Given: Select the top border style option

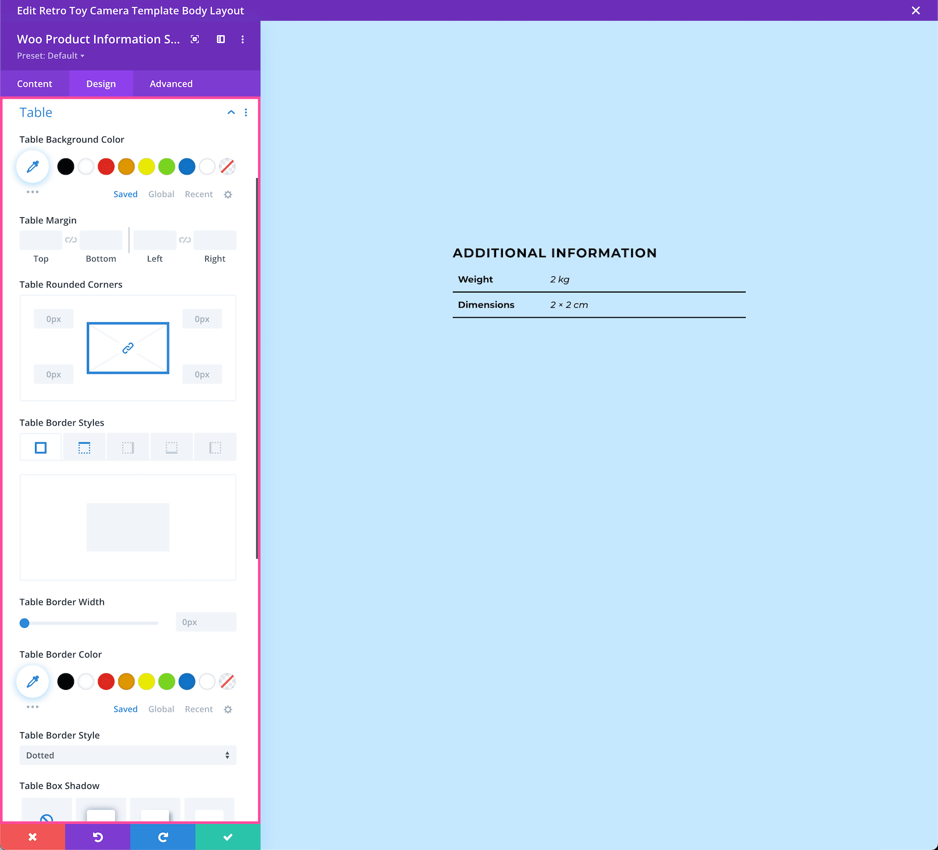Looking at the screenshot, I should click(x=84, y=447).
